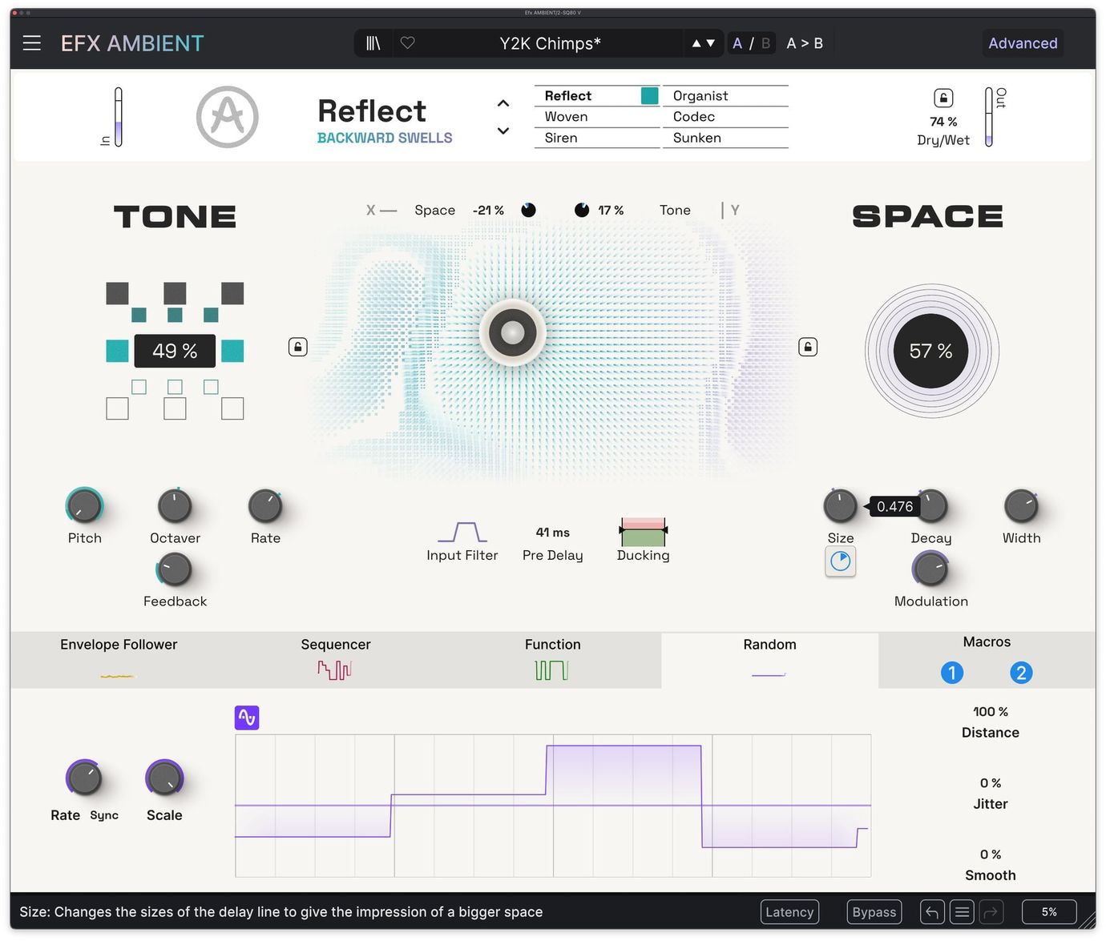Toggle the Size sync clock button
This screenshot has height=941, width=1106.
tap(841, 561)
